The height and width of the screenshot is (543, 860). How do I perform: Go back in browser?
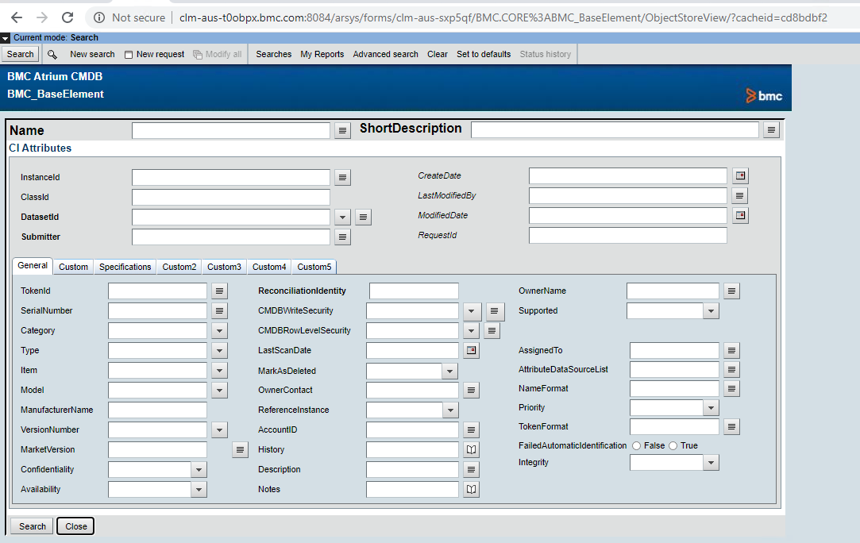click(x=17, y=17)
